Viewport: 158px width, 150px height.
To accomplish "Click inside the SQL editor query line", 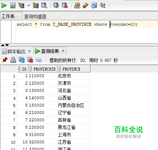I will click(x=87, y=24).
